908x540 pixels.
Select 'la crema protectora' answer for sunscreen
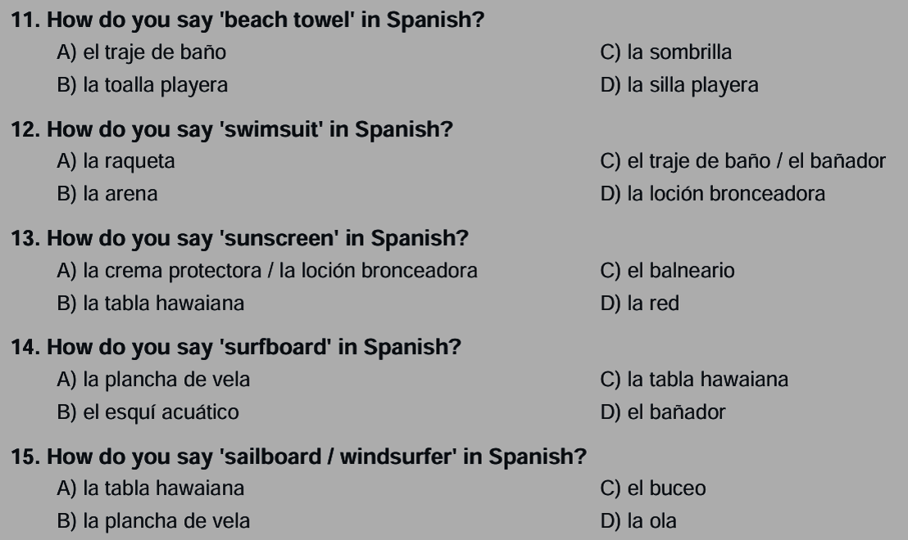267,271
